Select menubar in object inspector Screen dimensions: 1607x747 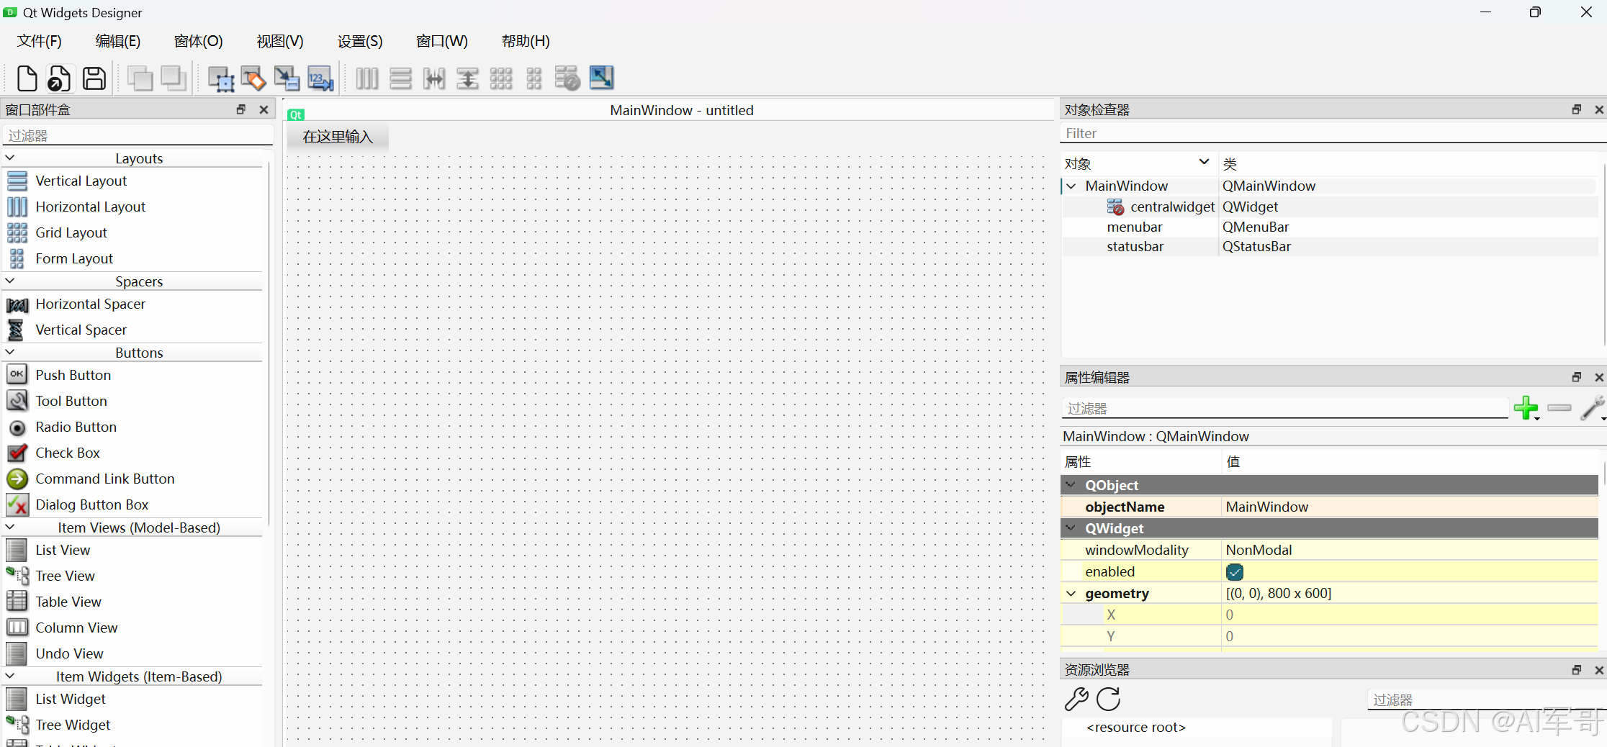click(x=1135, y=227)
